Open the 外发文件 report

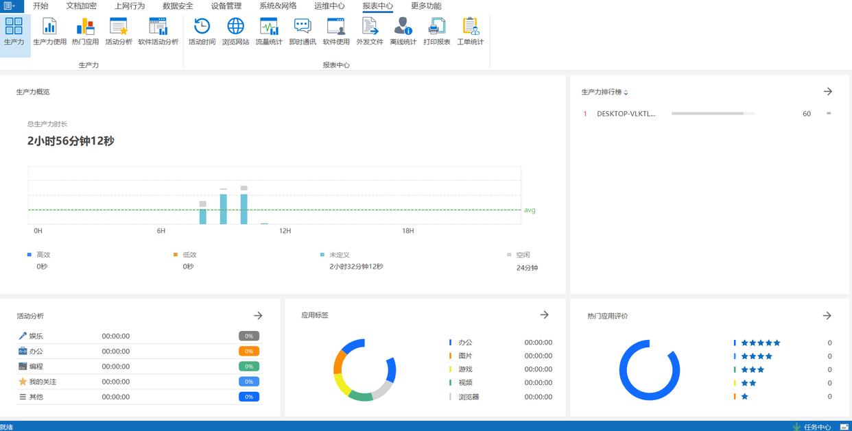370,32
